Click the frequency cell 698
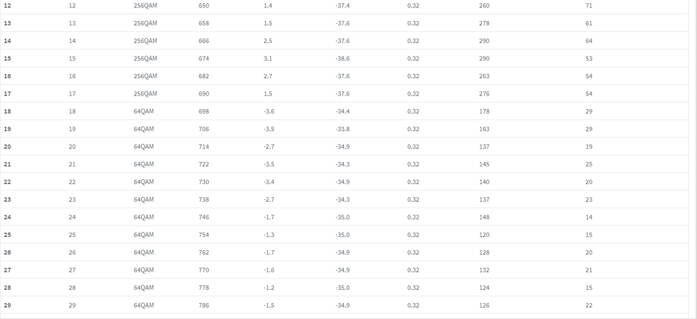The width and height of the screenshot is (697, 319). pyautogui.click(x=204, y=111)
